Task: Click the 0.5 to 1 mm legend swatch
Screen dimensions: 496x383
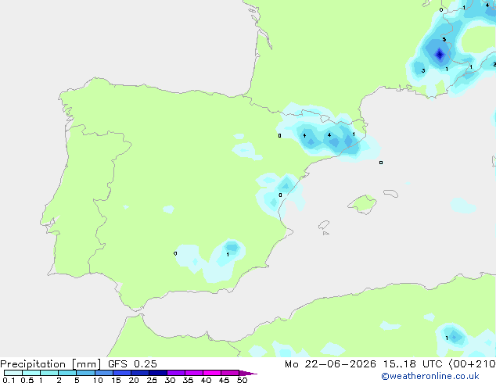Action: [31, 373]
